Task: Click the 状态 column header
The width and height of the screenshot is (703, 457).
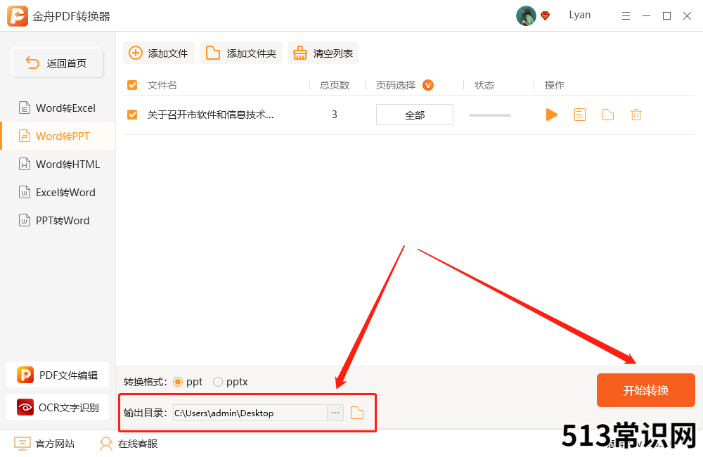Action: (484, 85)
